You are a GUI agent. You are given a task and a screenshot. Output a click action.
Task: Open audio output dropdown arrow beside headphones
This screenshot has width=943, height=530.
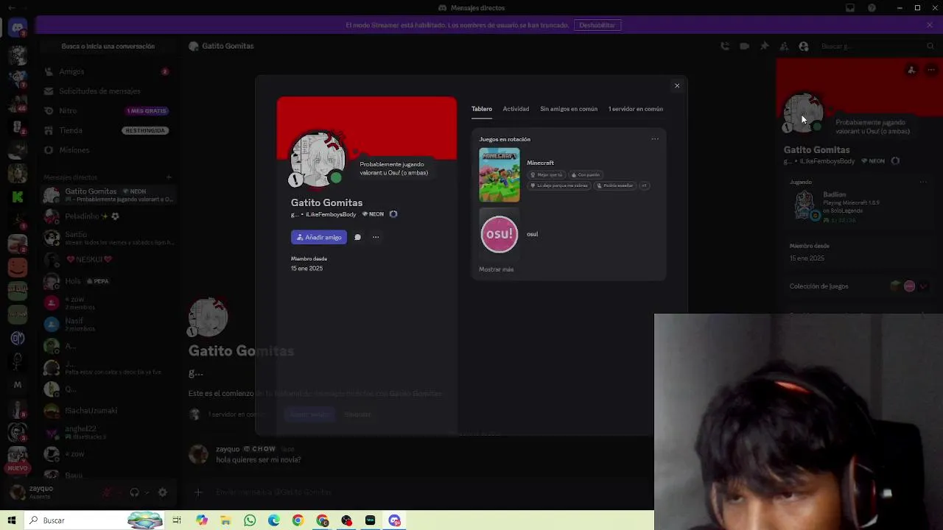point(147,492)
